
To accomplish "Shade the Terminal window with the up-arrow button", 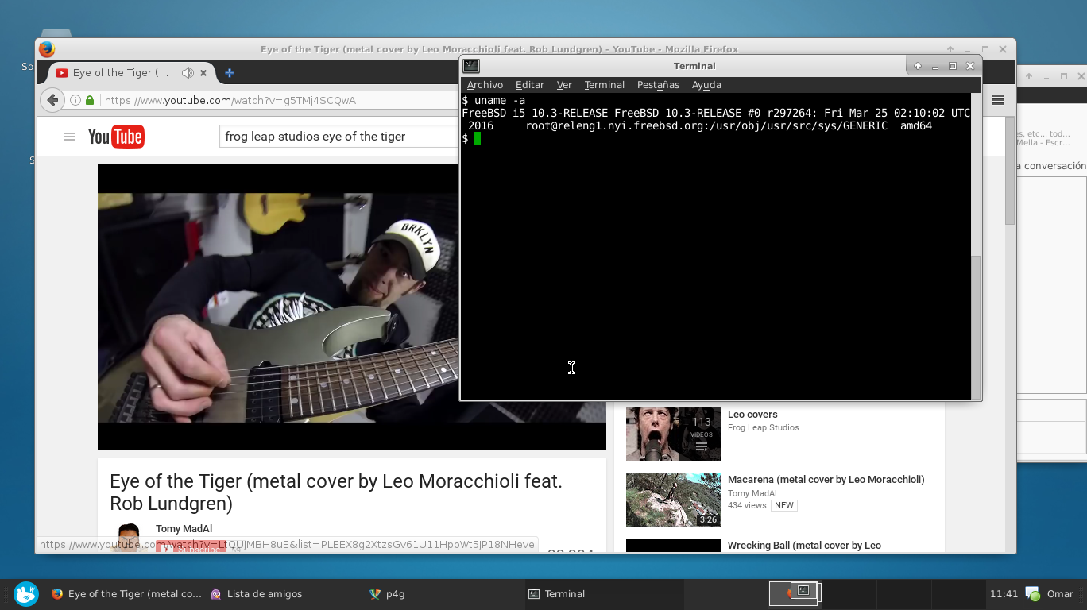I will tap(918, 66).
